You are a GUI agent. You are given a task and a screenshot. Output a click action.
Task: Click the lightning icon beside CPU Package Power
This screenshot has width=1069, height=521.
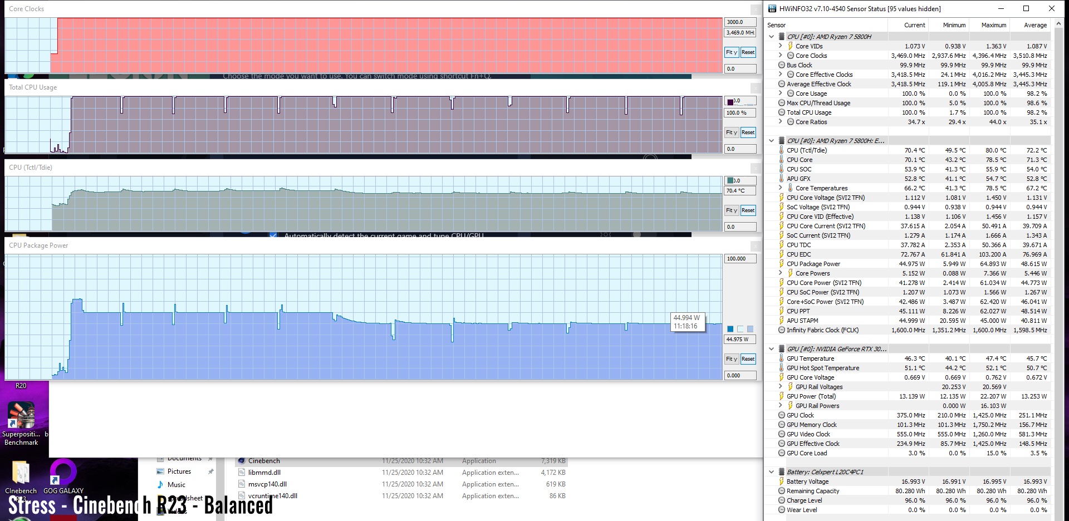(782, 264)
